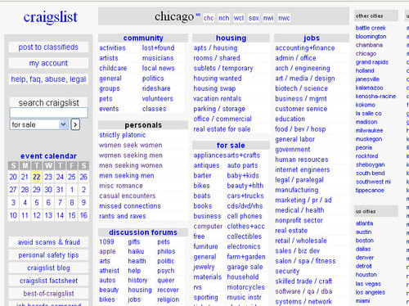The width and height of the screenshot is (409, 306).
Task: Select the 'nwc' area tab
Action: click(x=284, y=18)
